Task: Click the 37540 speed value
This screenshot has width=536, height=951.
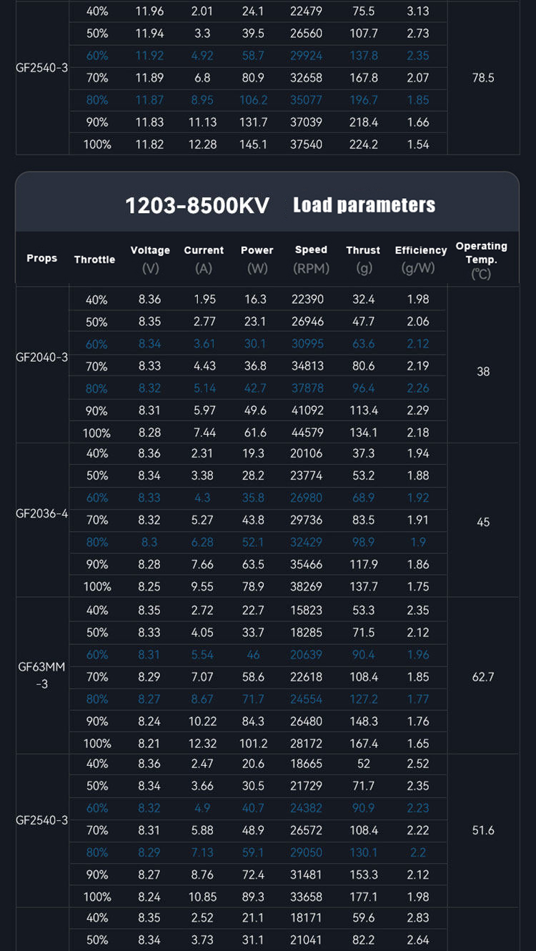Action: [x=306, y=144]
